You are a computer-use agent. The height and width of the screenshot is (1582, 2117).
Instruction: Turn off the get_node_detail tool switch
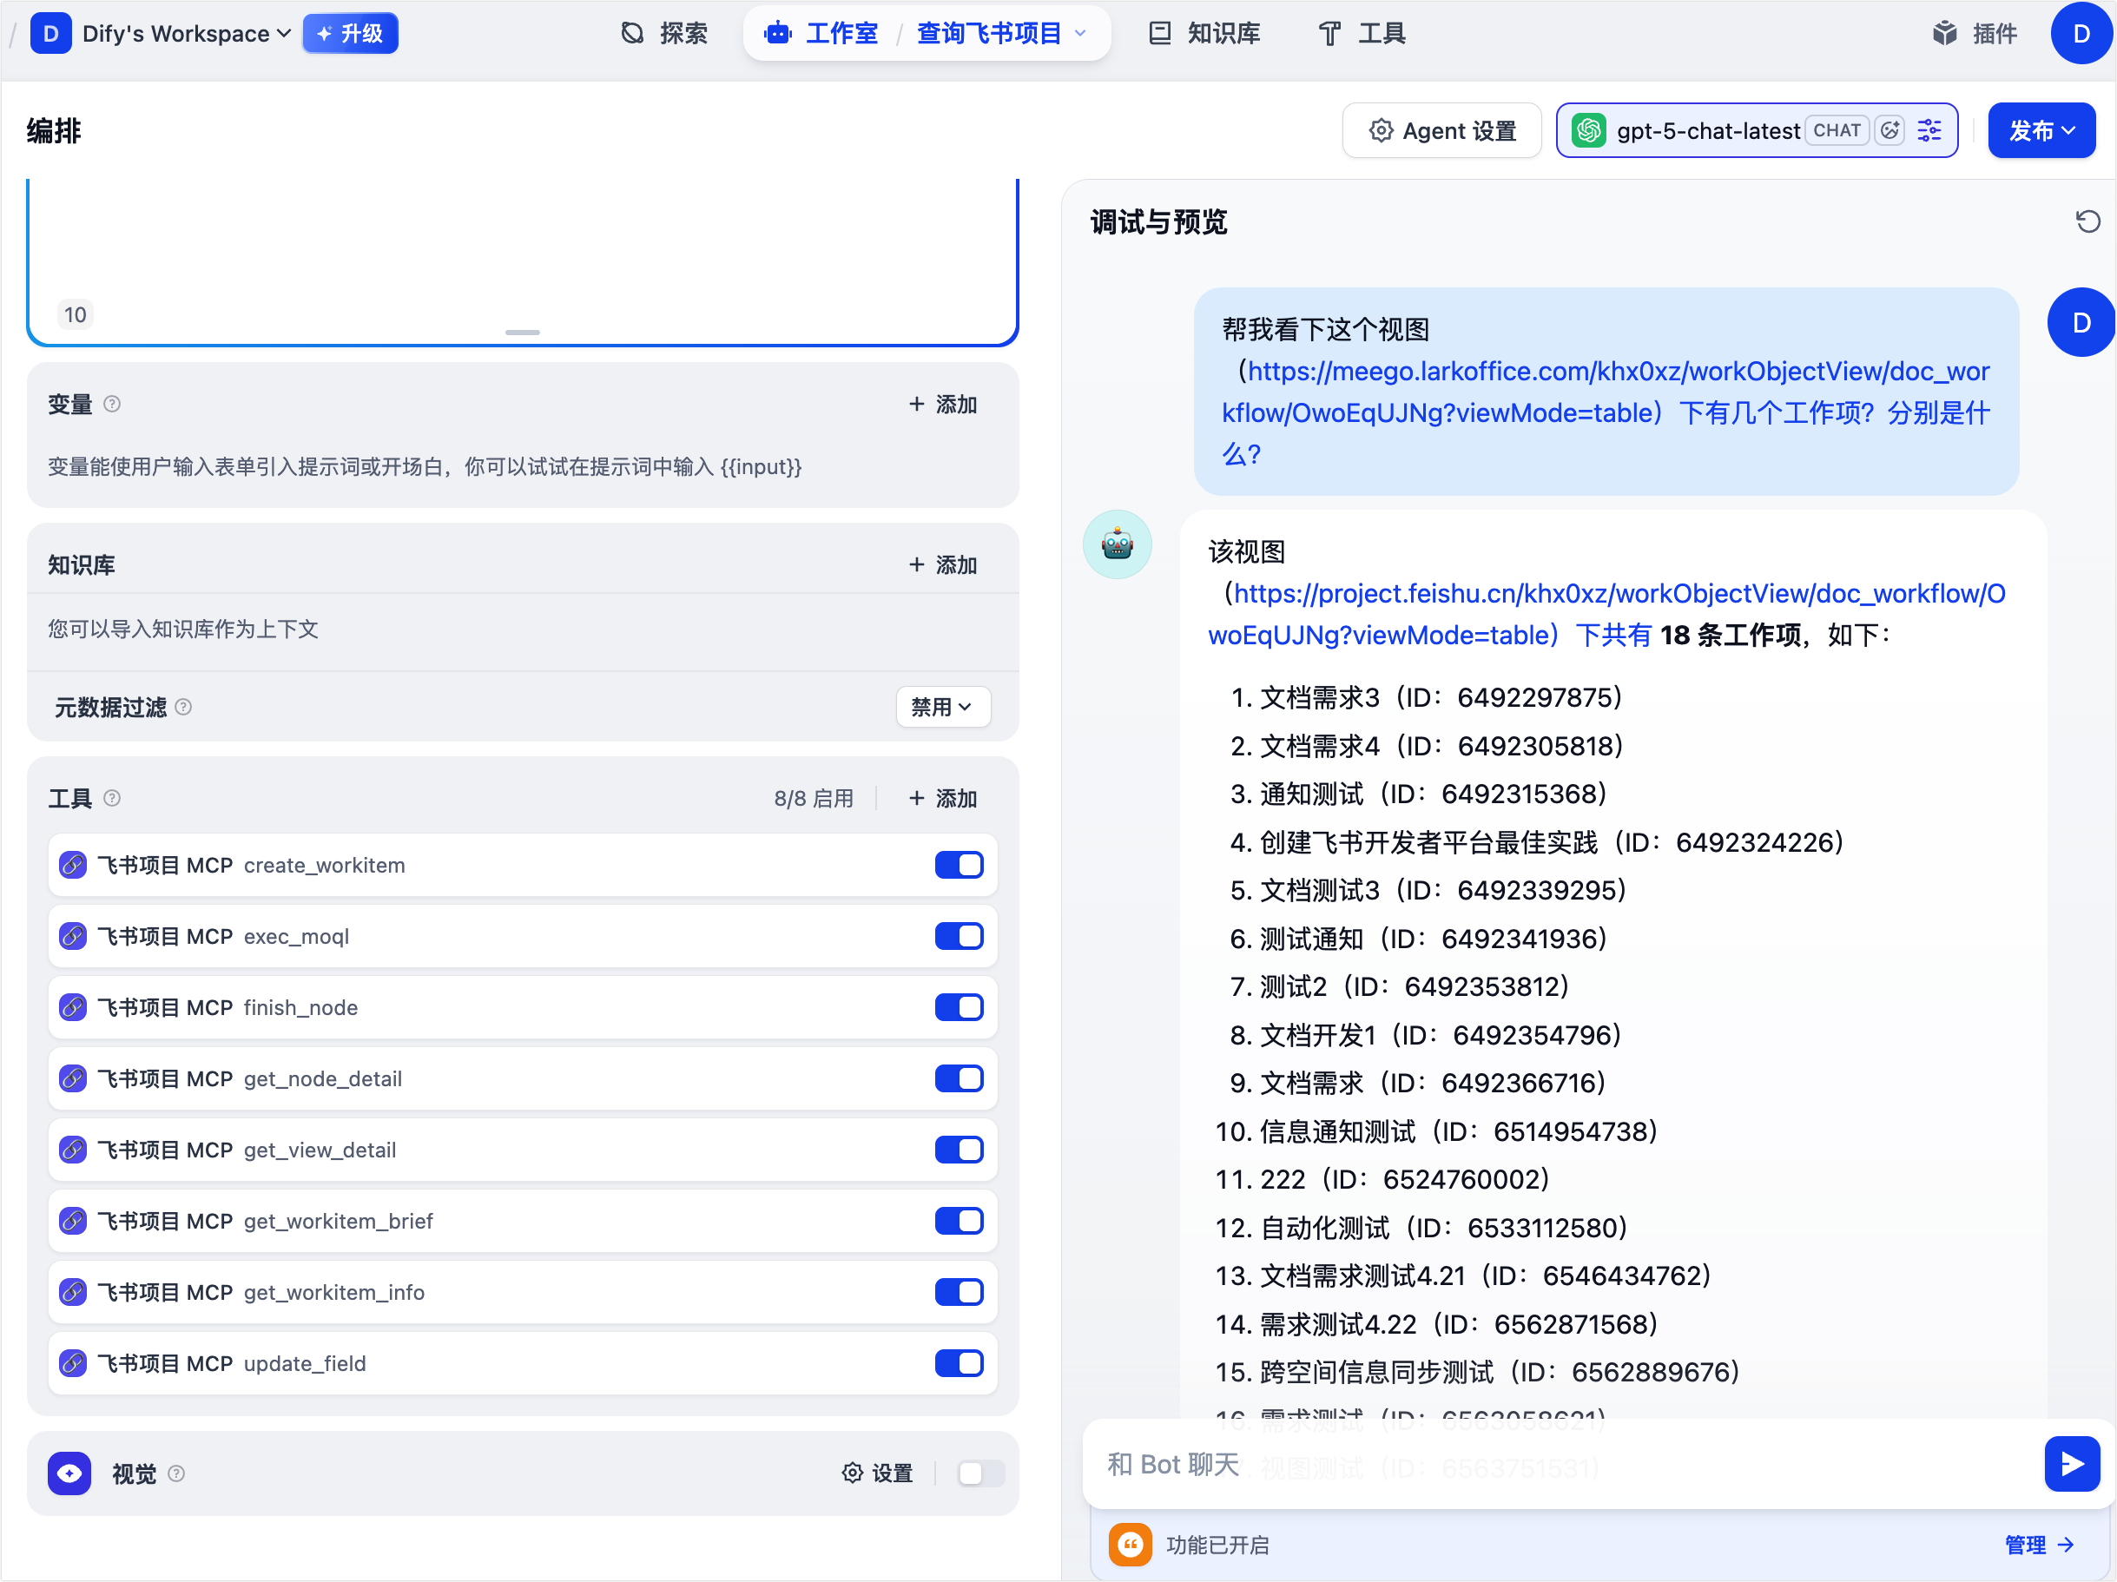coord(959,1078)
